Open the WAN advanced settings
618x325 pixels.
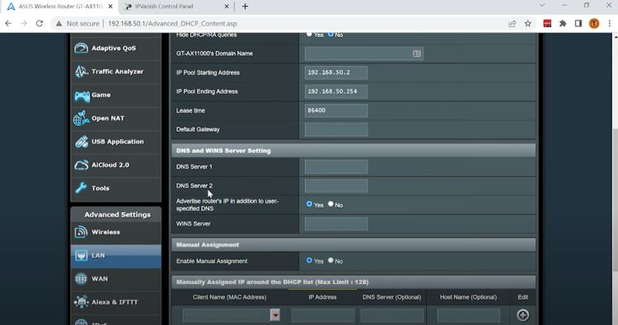click(115, 279)
